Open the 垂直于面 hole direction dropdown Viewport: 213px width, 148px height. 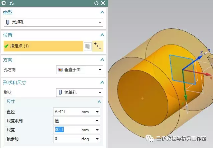(79, 70)
